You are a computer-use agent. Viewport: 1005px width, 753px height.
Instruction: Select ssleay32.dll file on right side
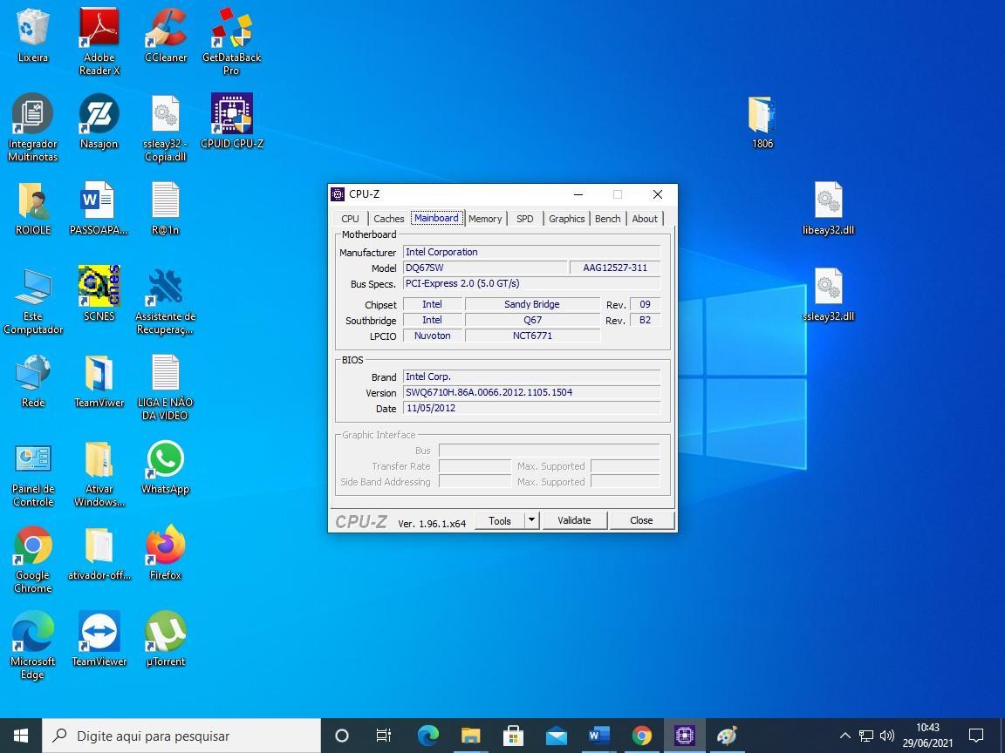click(x=828, y=294)
